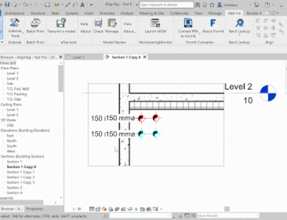Switch to the Structure ribbon tab
Screen dimensions: 287x220
[38, 13]
